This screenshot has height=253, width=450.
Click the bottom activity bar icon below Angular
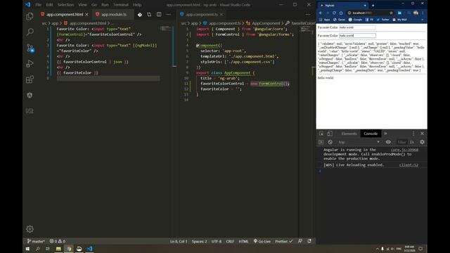point(30,111)
